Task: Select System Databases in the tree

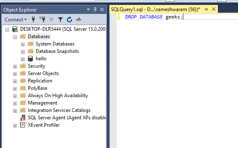Action: (x=55, y=44)
